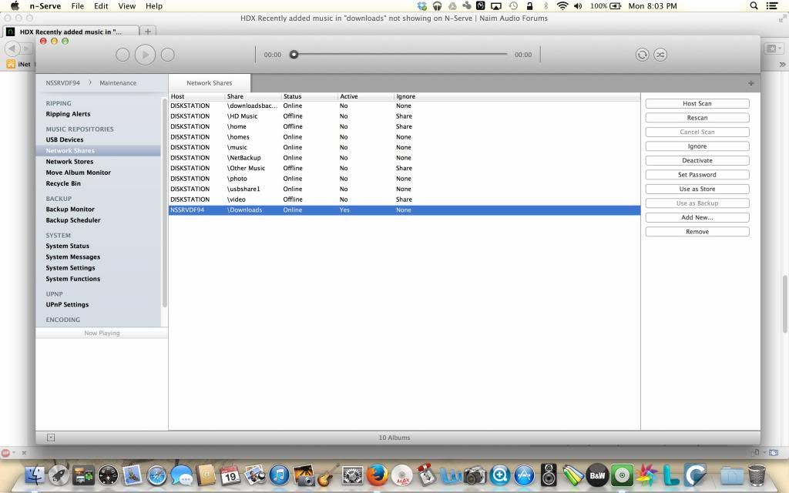This screenshot has height=493, width=789.
Task: Open the Recycle Bin sidebar entry
Action: click(63, 183)
